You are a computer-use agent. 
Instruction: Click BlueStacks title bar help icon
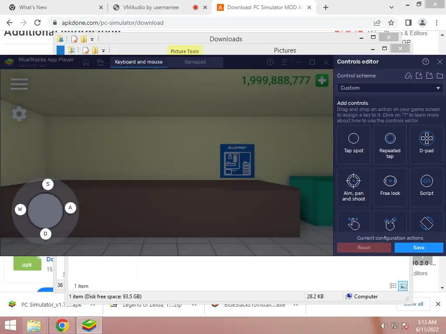pos(270,62)
